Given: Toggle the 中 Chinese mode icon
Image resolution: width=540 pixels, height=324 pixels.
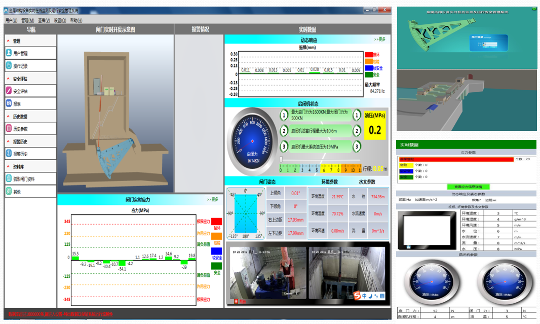Looking at the screenshot, I should tap(364, 296).
